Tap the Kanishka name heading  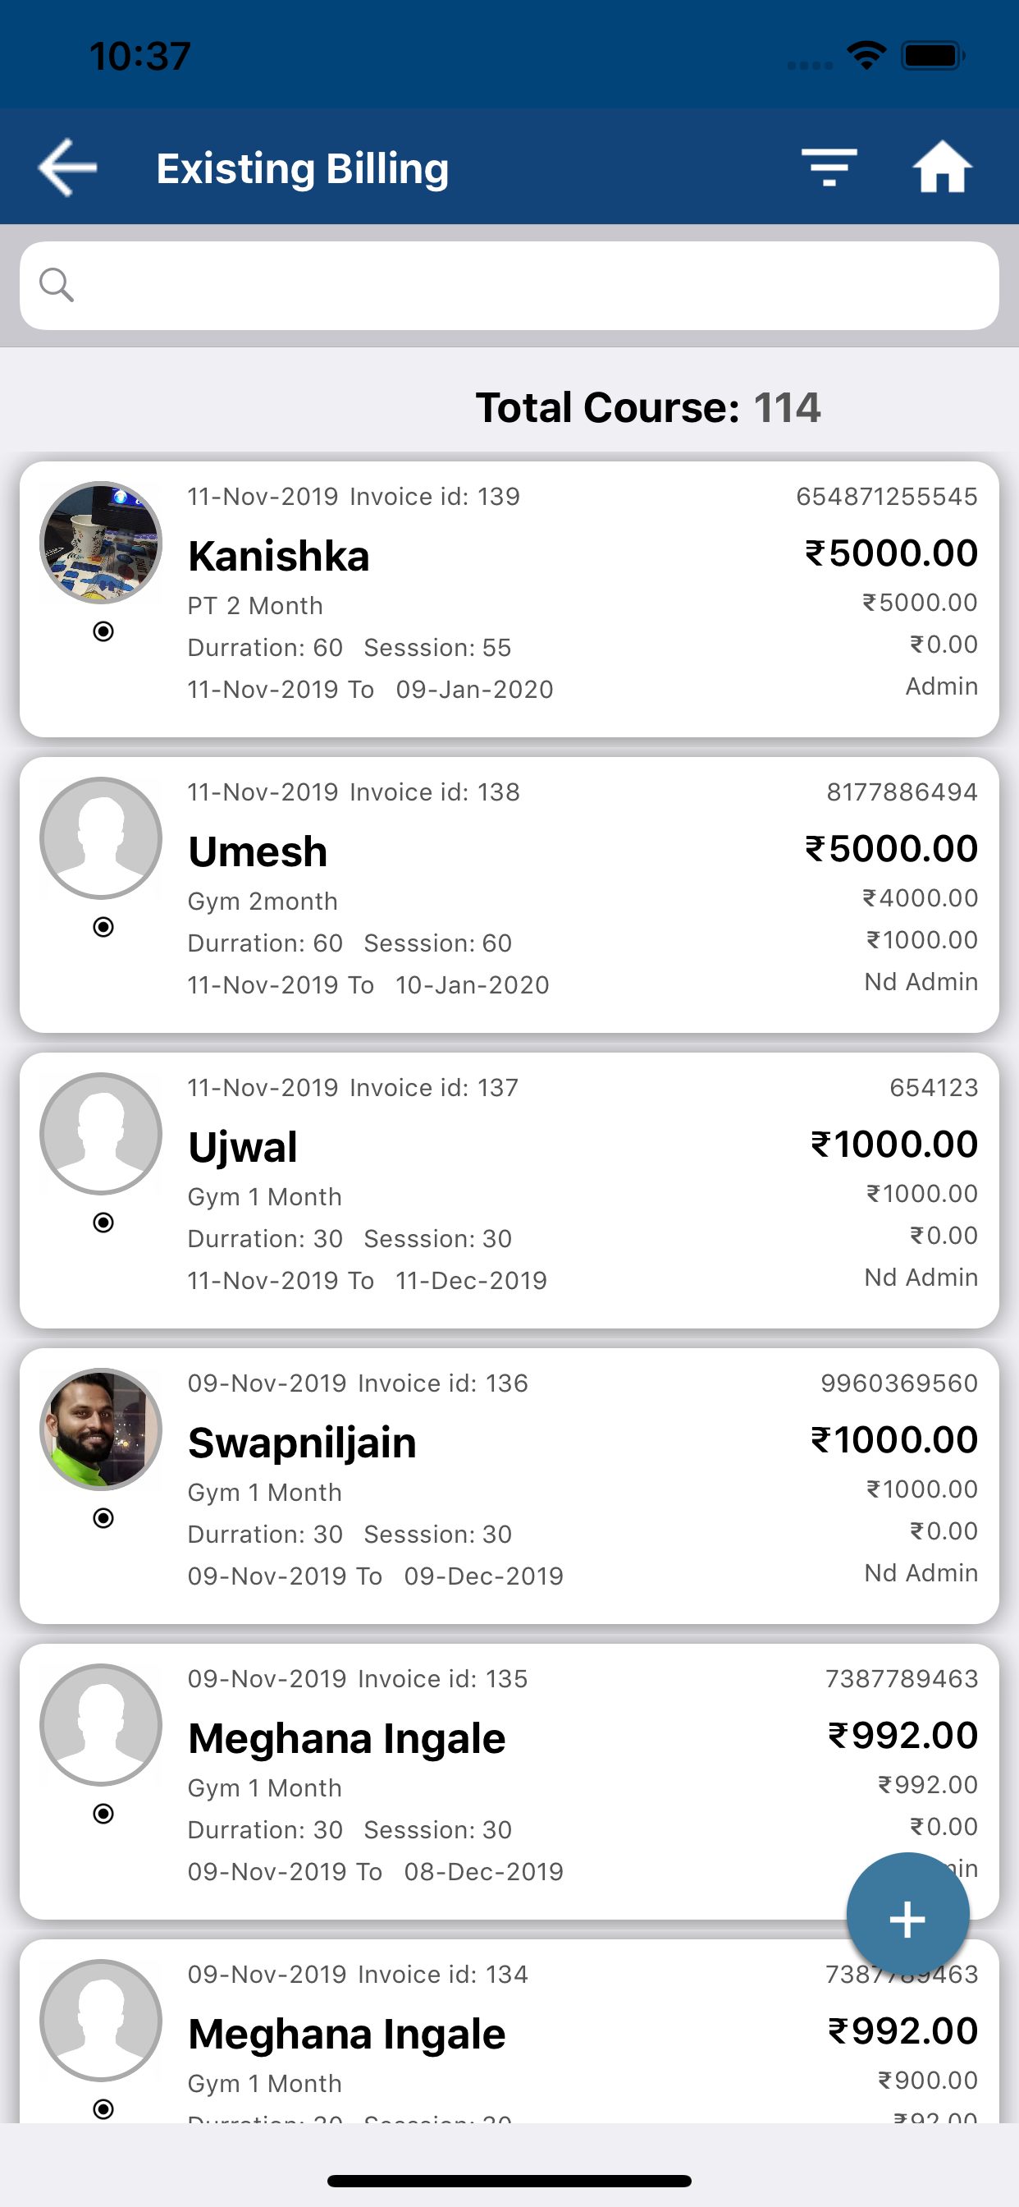pos(278,556)
